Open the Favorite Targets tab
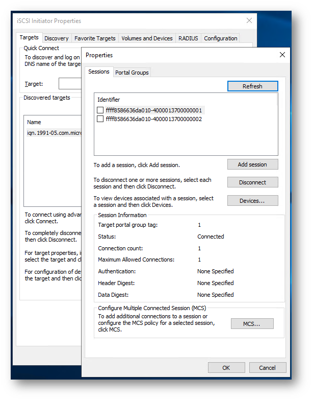The image size is (313, 401). pyautogui.click(x=95, y=38)
